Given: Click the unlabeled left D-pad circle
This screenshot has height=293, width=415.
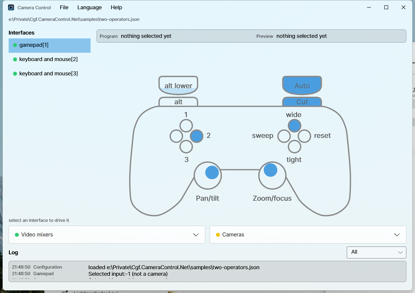Looking at the screenshot, I should click(x=176, y=136).
